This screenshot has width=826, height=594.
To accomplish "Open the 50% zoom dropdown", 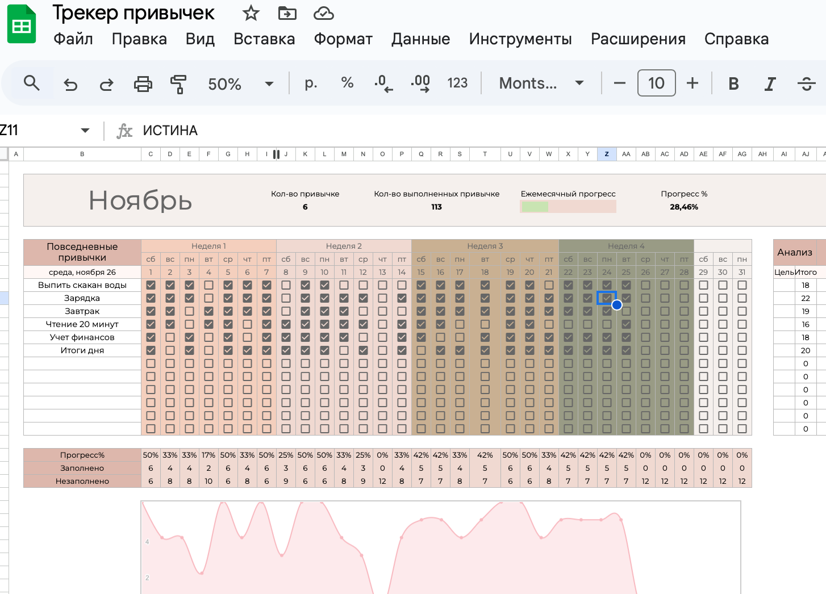I will coord(269,84).
